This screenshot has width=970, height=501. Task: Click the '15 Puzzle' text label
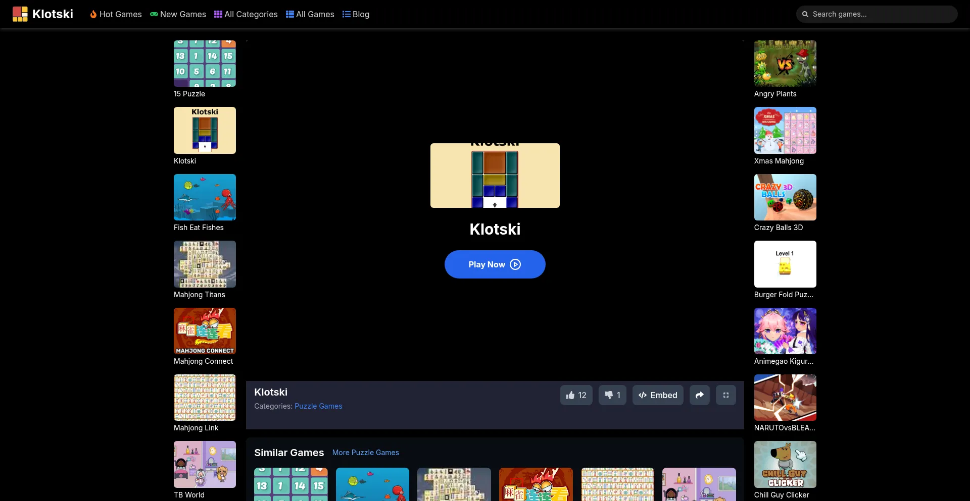pyautogui.click(x=189, y=94)
